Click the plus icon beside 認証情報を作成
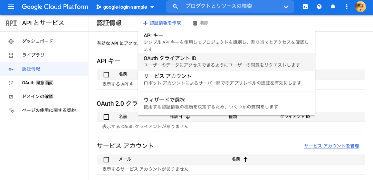The image size is (373, 180). (145, 23)
